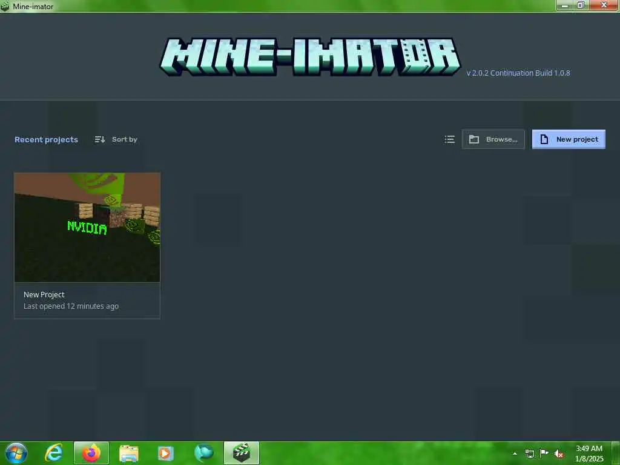The width and height of the screenshot is (620, 465).
Task: Open Firefox from the taskbar
Action: click(x=91, y=453)
